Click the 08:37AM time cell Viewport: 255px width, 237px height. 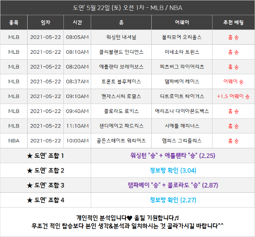click(77, 81)
